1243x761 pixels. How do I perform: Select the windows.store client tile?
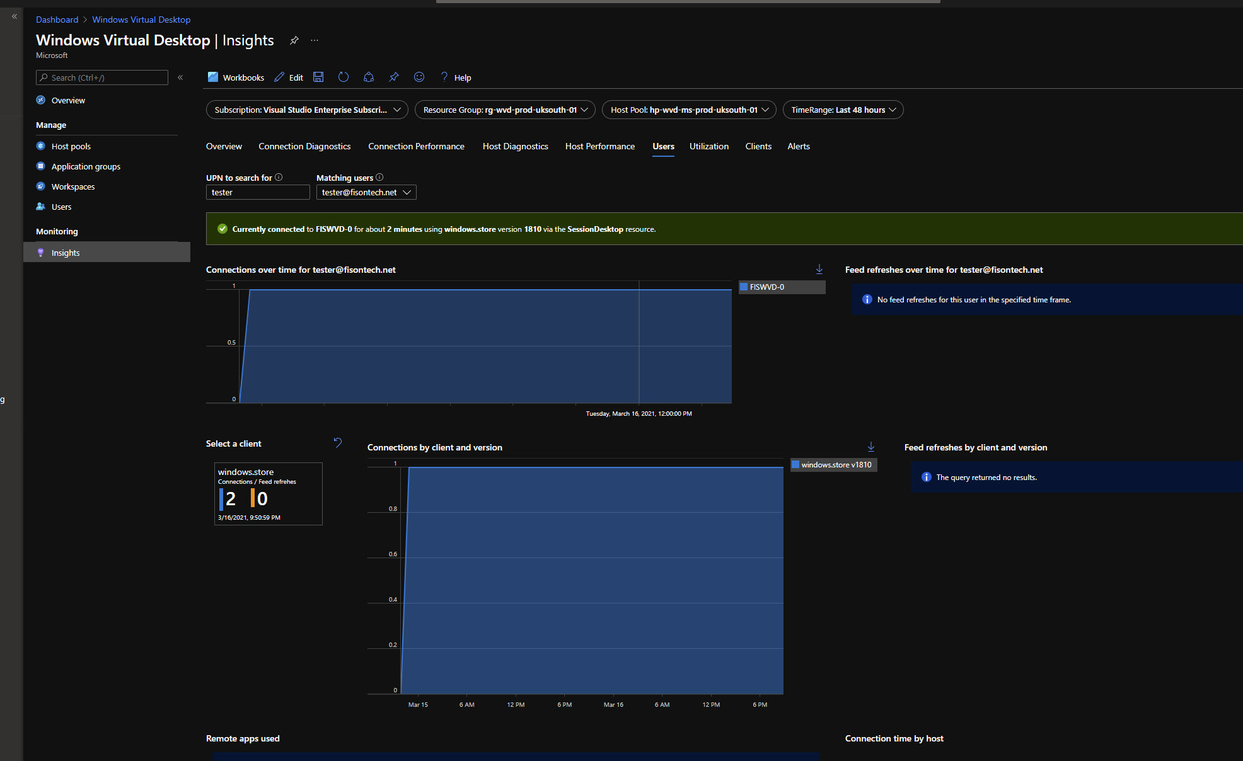coord(268,494)
